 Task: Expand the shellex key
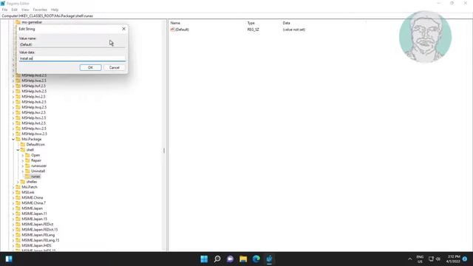(18, 182)
